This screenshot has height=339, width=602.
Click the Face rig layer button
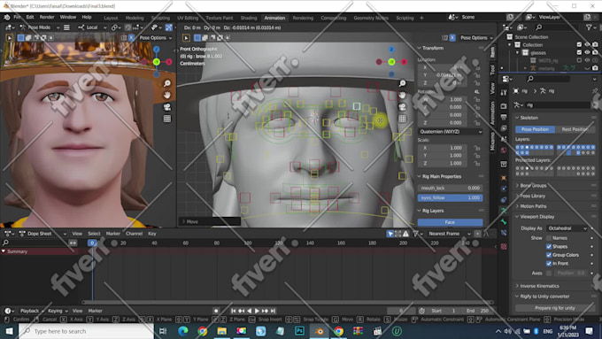450,222
